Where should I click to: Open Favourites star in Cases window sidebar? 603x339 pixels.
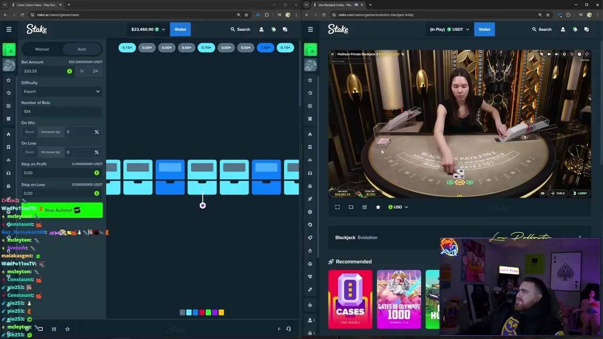coord(8,80)
